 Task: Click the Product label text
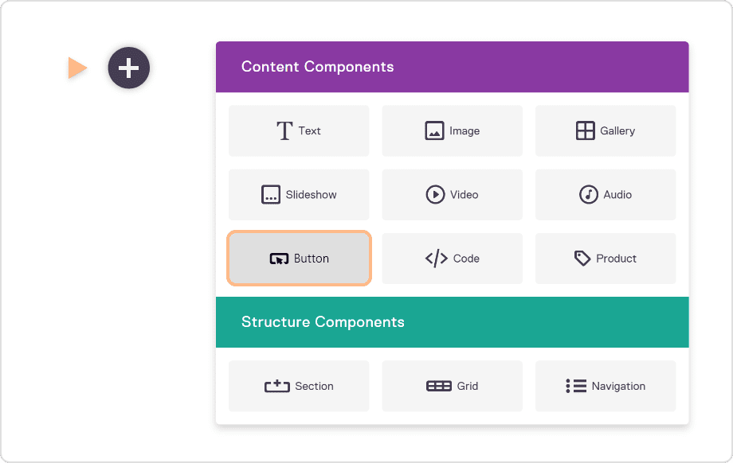[x=616, y=259]
